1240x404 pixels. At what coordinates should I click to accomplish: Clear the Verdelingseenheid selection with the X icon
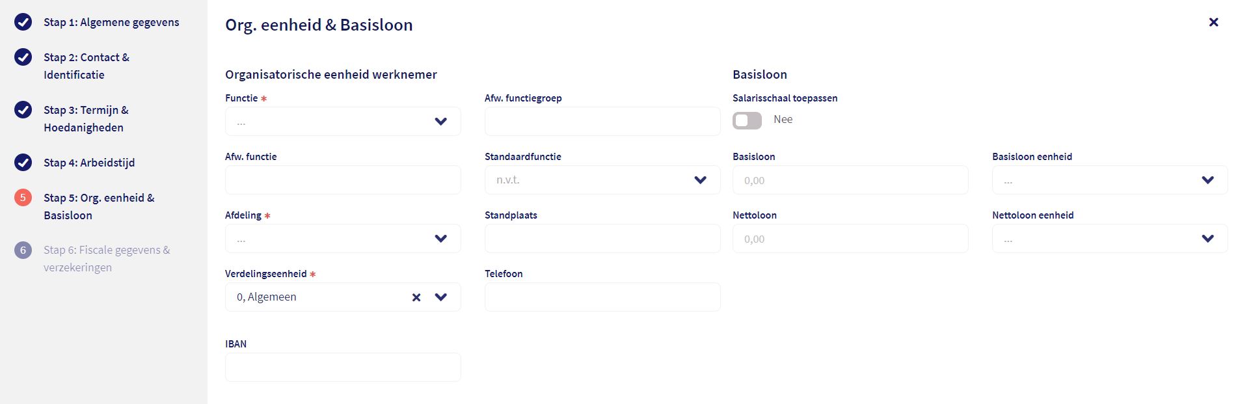(x=416, y=297)
